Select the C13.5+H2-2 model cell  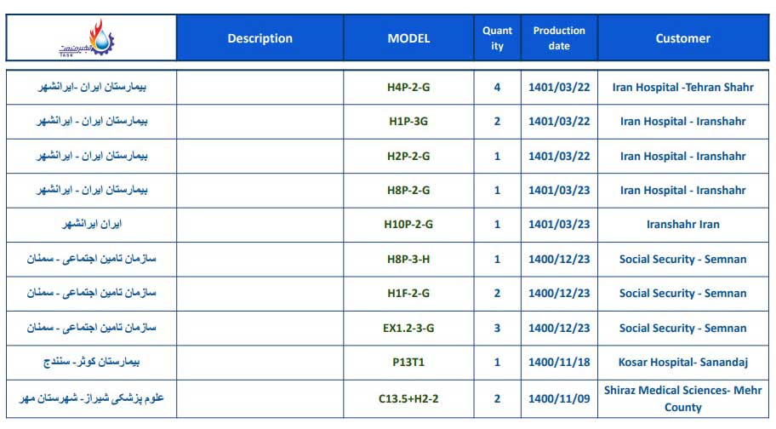[408, 399]
